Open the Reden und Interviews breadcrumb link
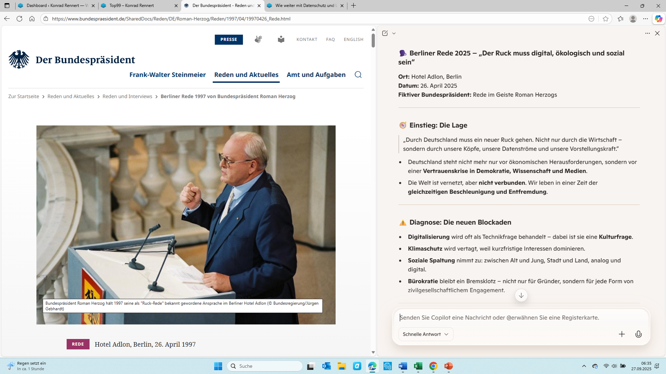 [x=127, y=96]
